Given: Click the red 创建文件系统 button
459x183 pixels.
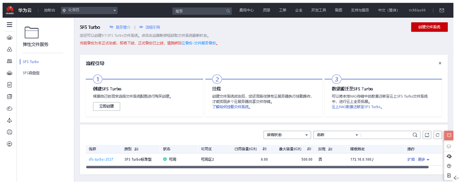Looking at the screenshot, I should (429, 27).
